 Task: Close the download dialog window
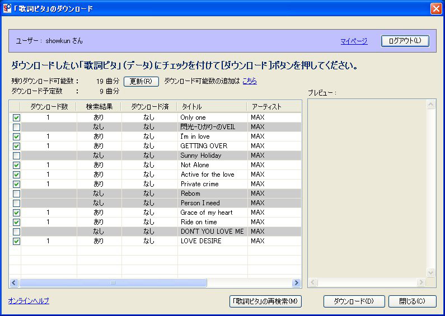[436, 8]
